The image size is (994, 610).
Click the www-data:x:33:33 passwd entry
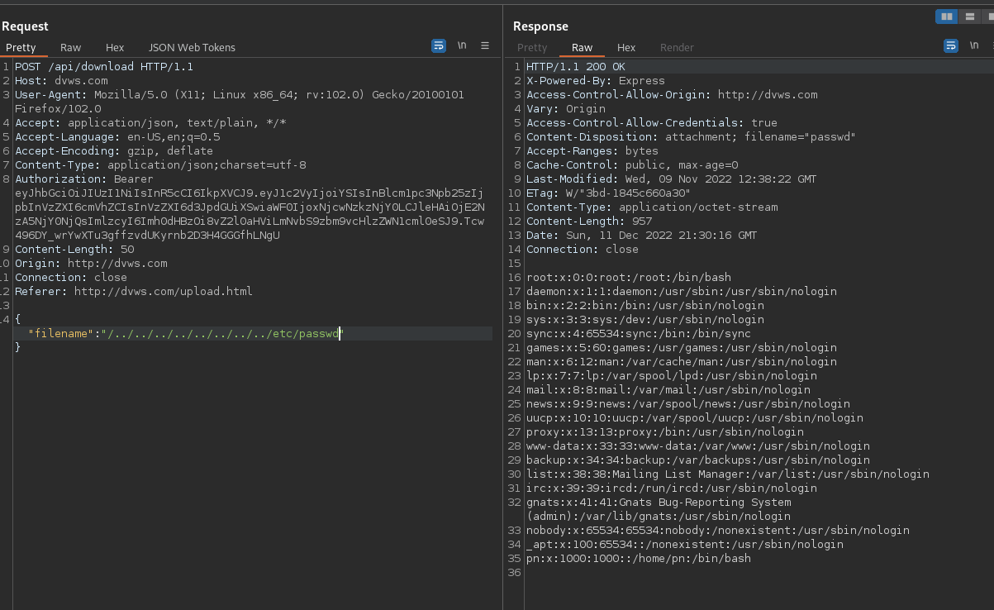point(698,446)
